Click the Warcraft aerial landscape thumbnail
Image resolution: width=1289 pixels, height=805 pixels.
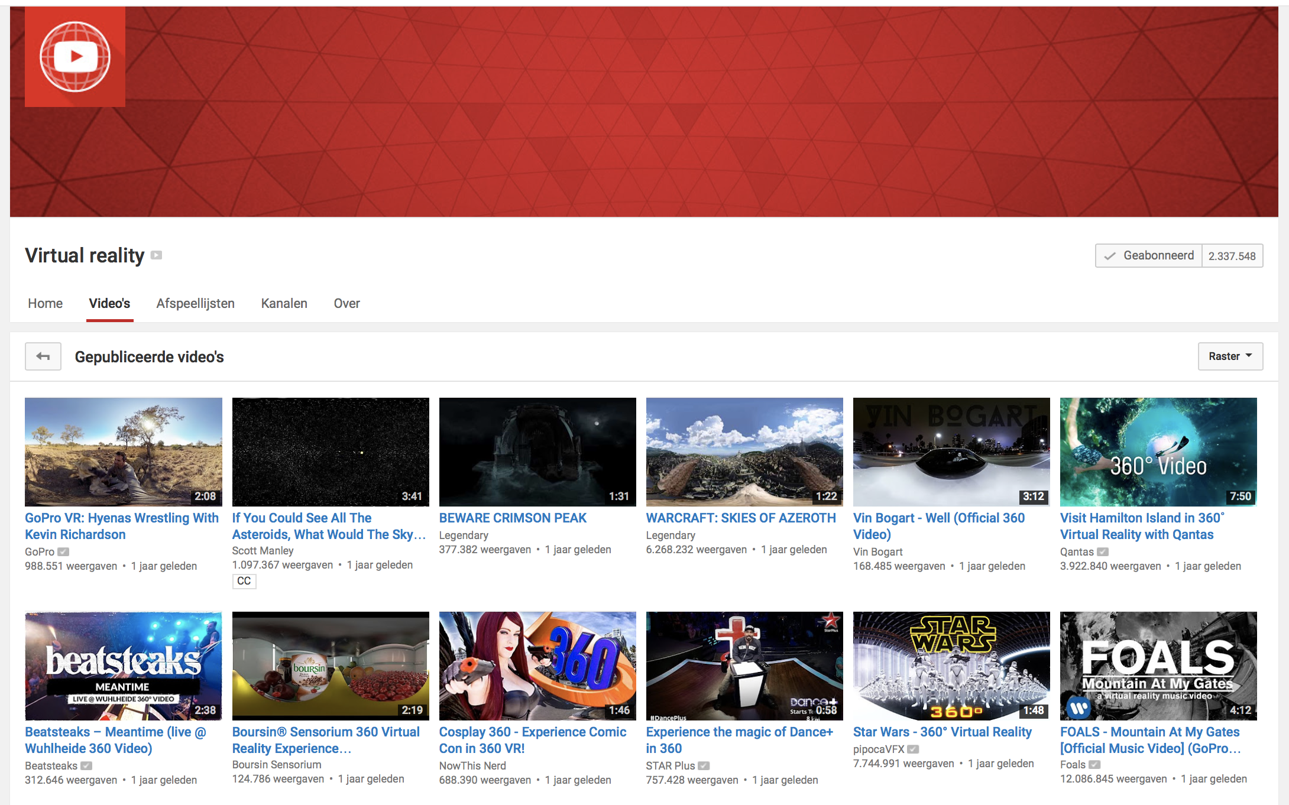pyautogui.click(x=744, y=452)
